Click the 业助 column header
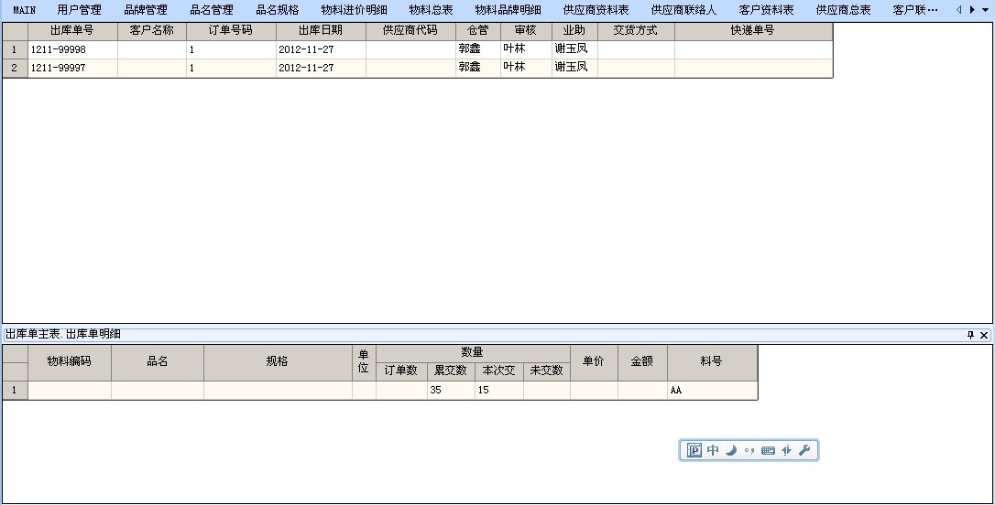This screenshot has height=505, width=995. click(x=574, y=30)
